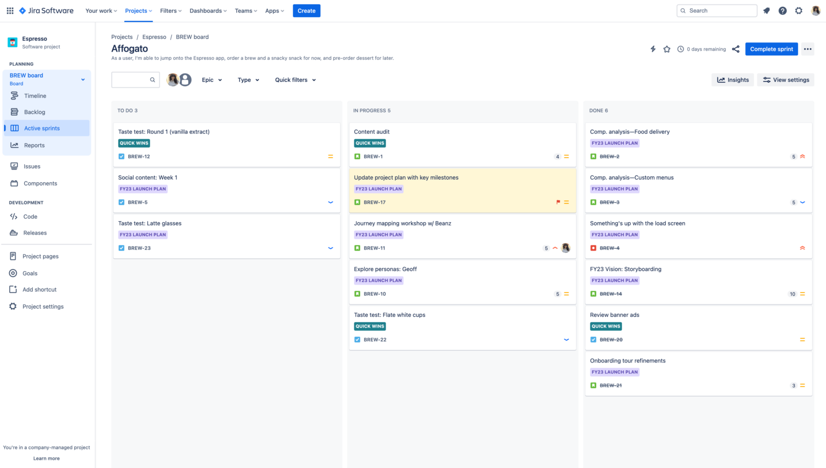The width and height of the screenshot is (826, 468).
Task: Open Project settings from the sidebar
Action: coord(43,306)
